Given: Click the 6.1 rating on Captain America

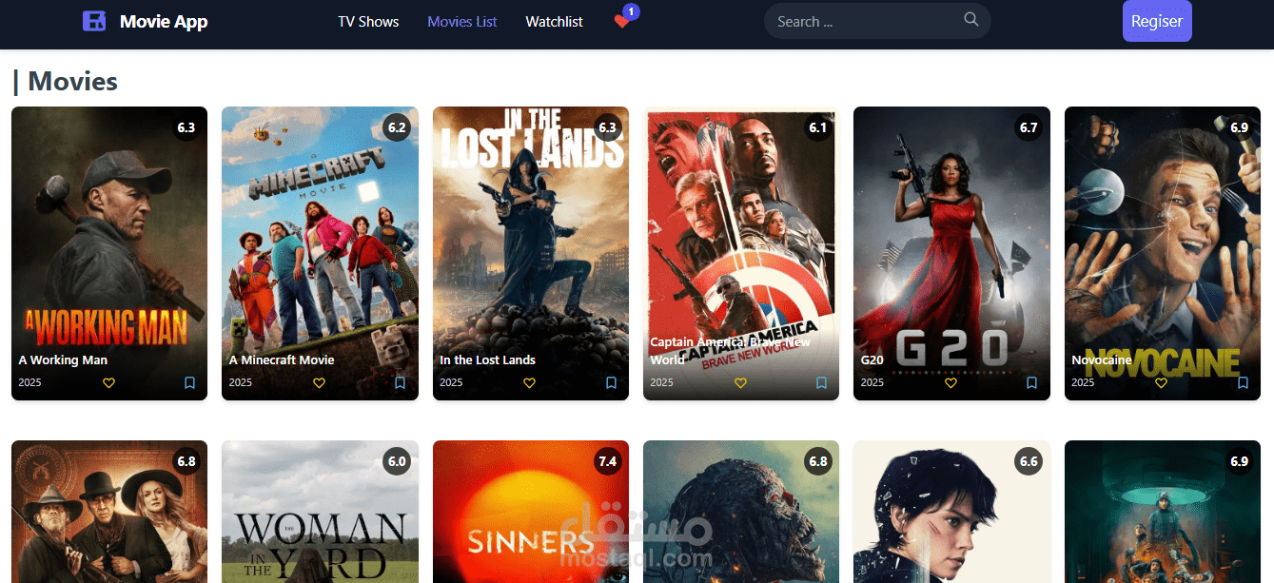Looking at the screenshot, I should [818, 127].
